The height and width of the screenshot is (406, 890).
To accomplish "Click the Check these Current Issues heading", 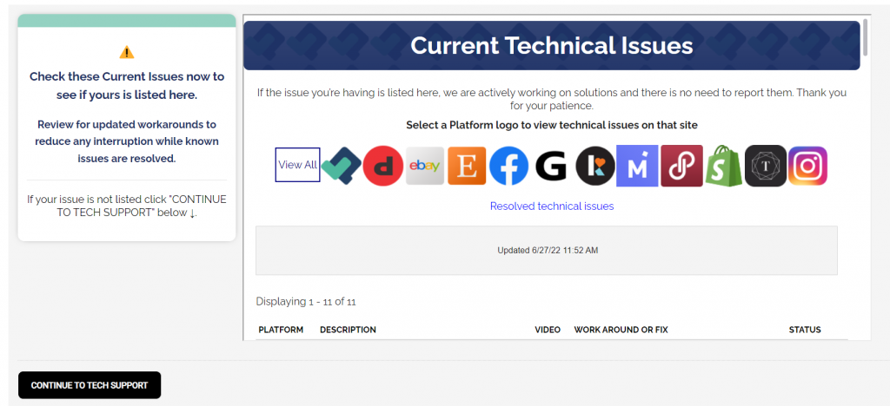I will coord(127,86).
